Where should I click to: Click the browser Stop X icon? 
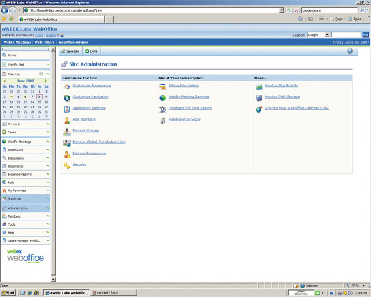tap(296, 10)
